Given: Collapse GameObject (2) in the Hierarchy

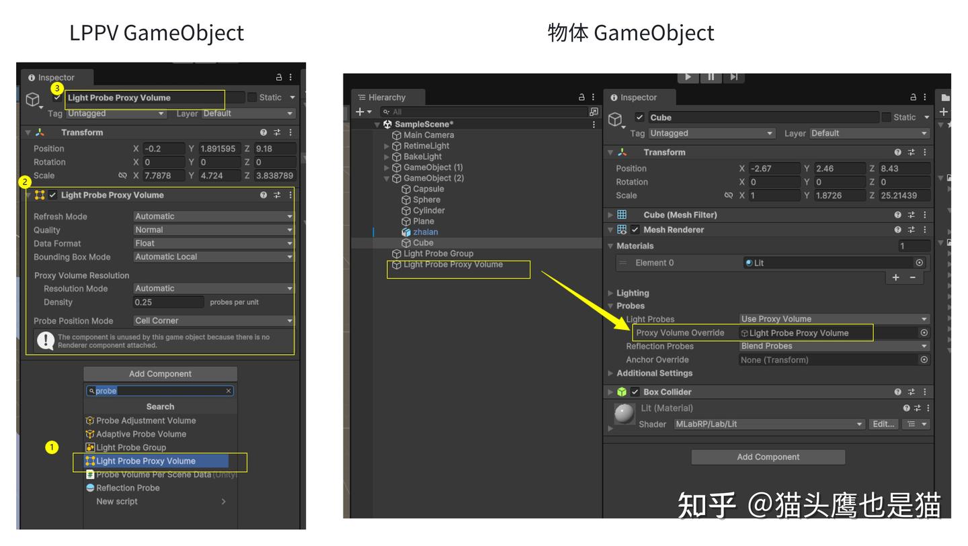Looking at the screenshot, I should (387, 178).
